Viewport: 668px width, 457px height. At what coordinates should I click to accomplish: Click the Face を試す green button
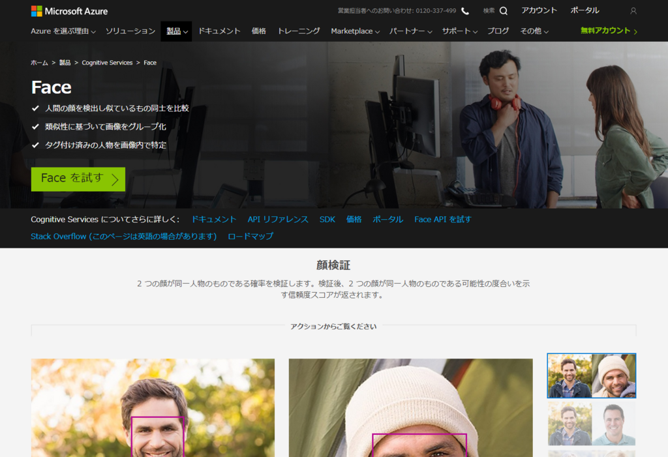78,179
